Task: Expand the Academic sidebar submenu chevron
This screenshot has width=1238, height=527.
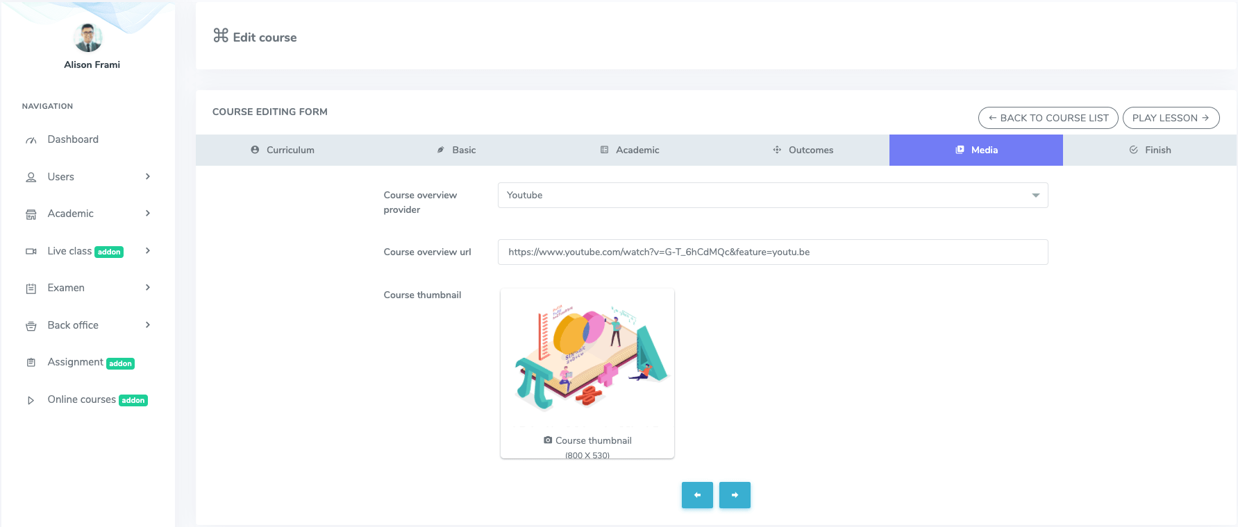Action: tap(148, 214)
